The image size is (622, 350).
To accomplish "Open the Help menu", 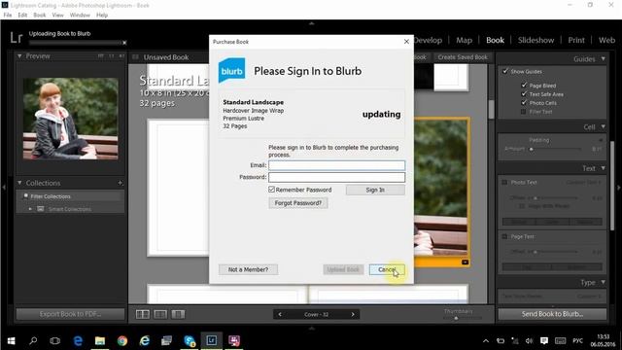I will (102, 16).
